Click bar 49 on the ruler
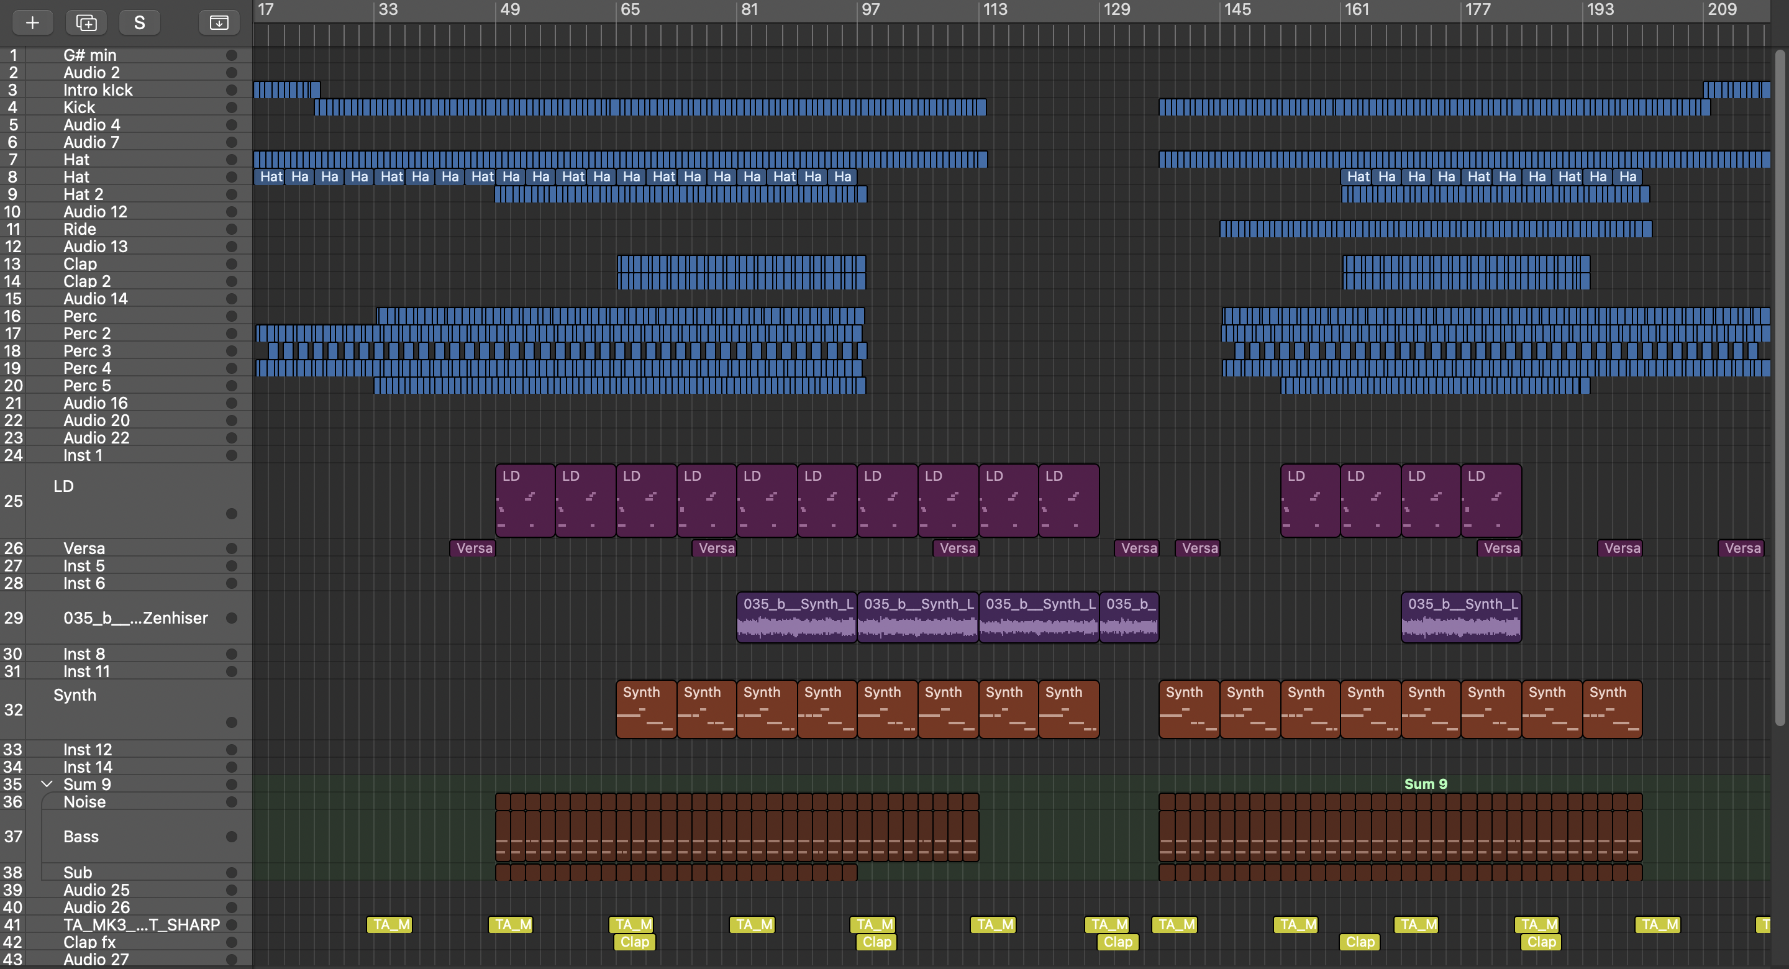Viewport: 1789px width, 969px height. tap(509, 10)
